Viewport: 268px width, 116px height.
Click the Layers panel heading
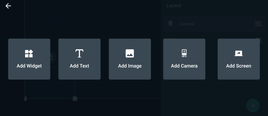(174, 6)
